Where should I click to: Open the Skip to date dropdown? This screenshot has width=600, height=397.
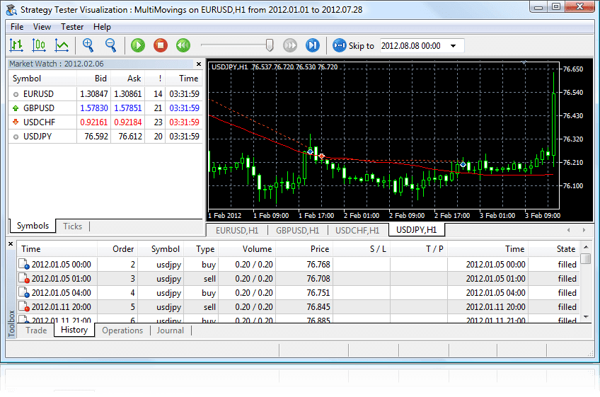pos(454,46)
